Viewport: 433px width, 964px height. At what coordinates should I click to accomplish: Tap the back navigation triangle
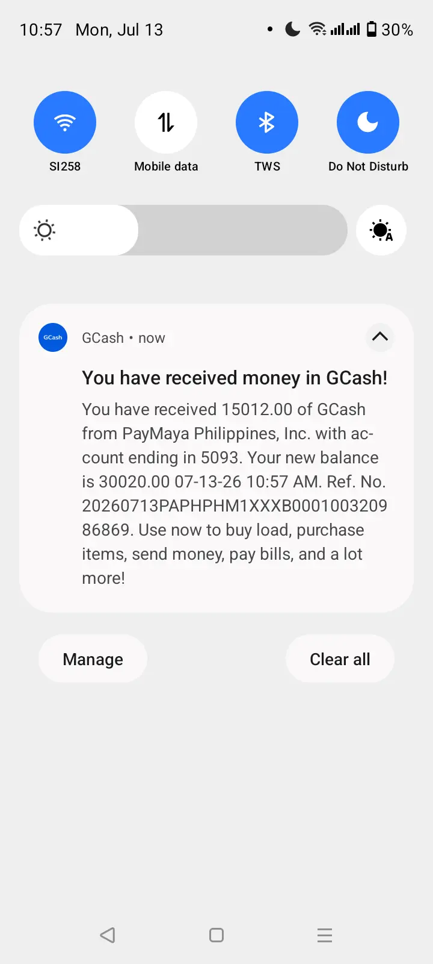108,935
